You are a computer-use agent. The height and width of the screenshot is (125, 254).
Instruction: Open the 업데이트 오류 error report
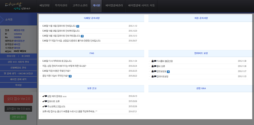[x=53, y=101]
